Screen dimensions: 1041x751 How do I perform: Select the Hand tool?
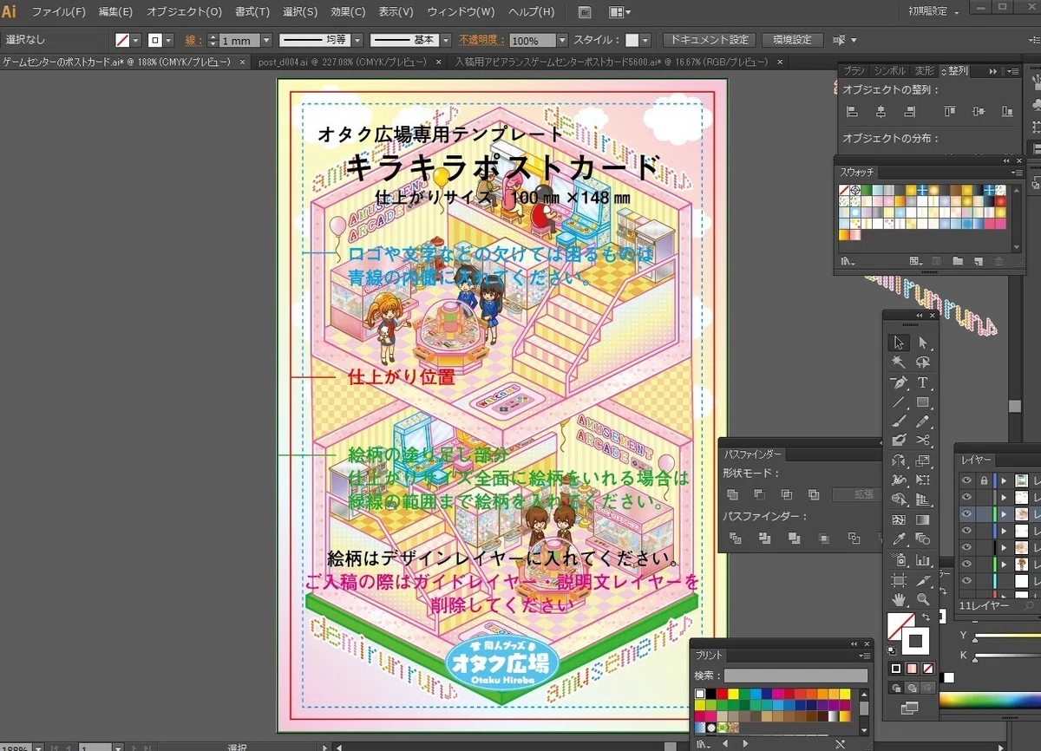[899, 600]
